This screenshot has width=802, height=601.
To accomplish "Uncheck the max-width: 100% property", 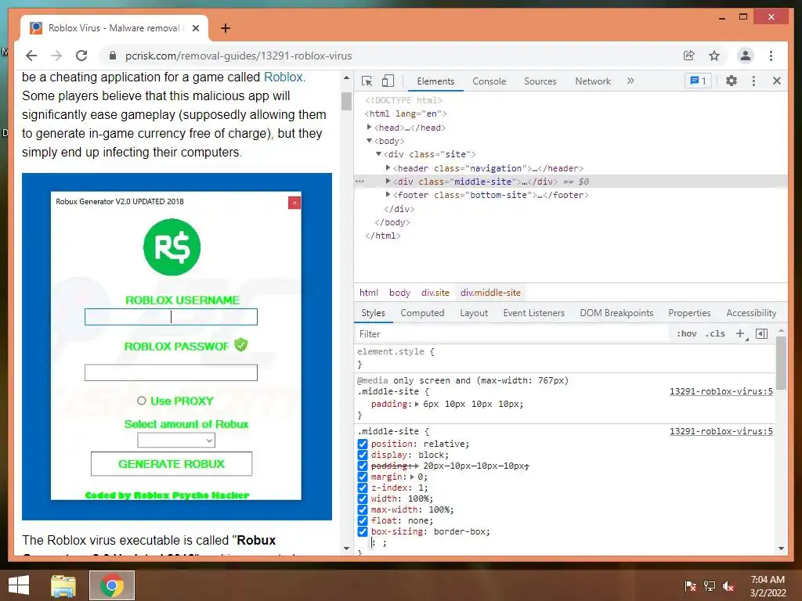I will click(x=363, y=509).
